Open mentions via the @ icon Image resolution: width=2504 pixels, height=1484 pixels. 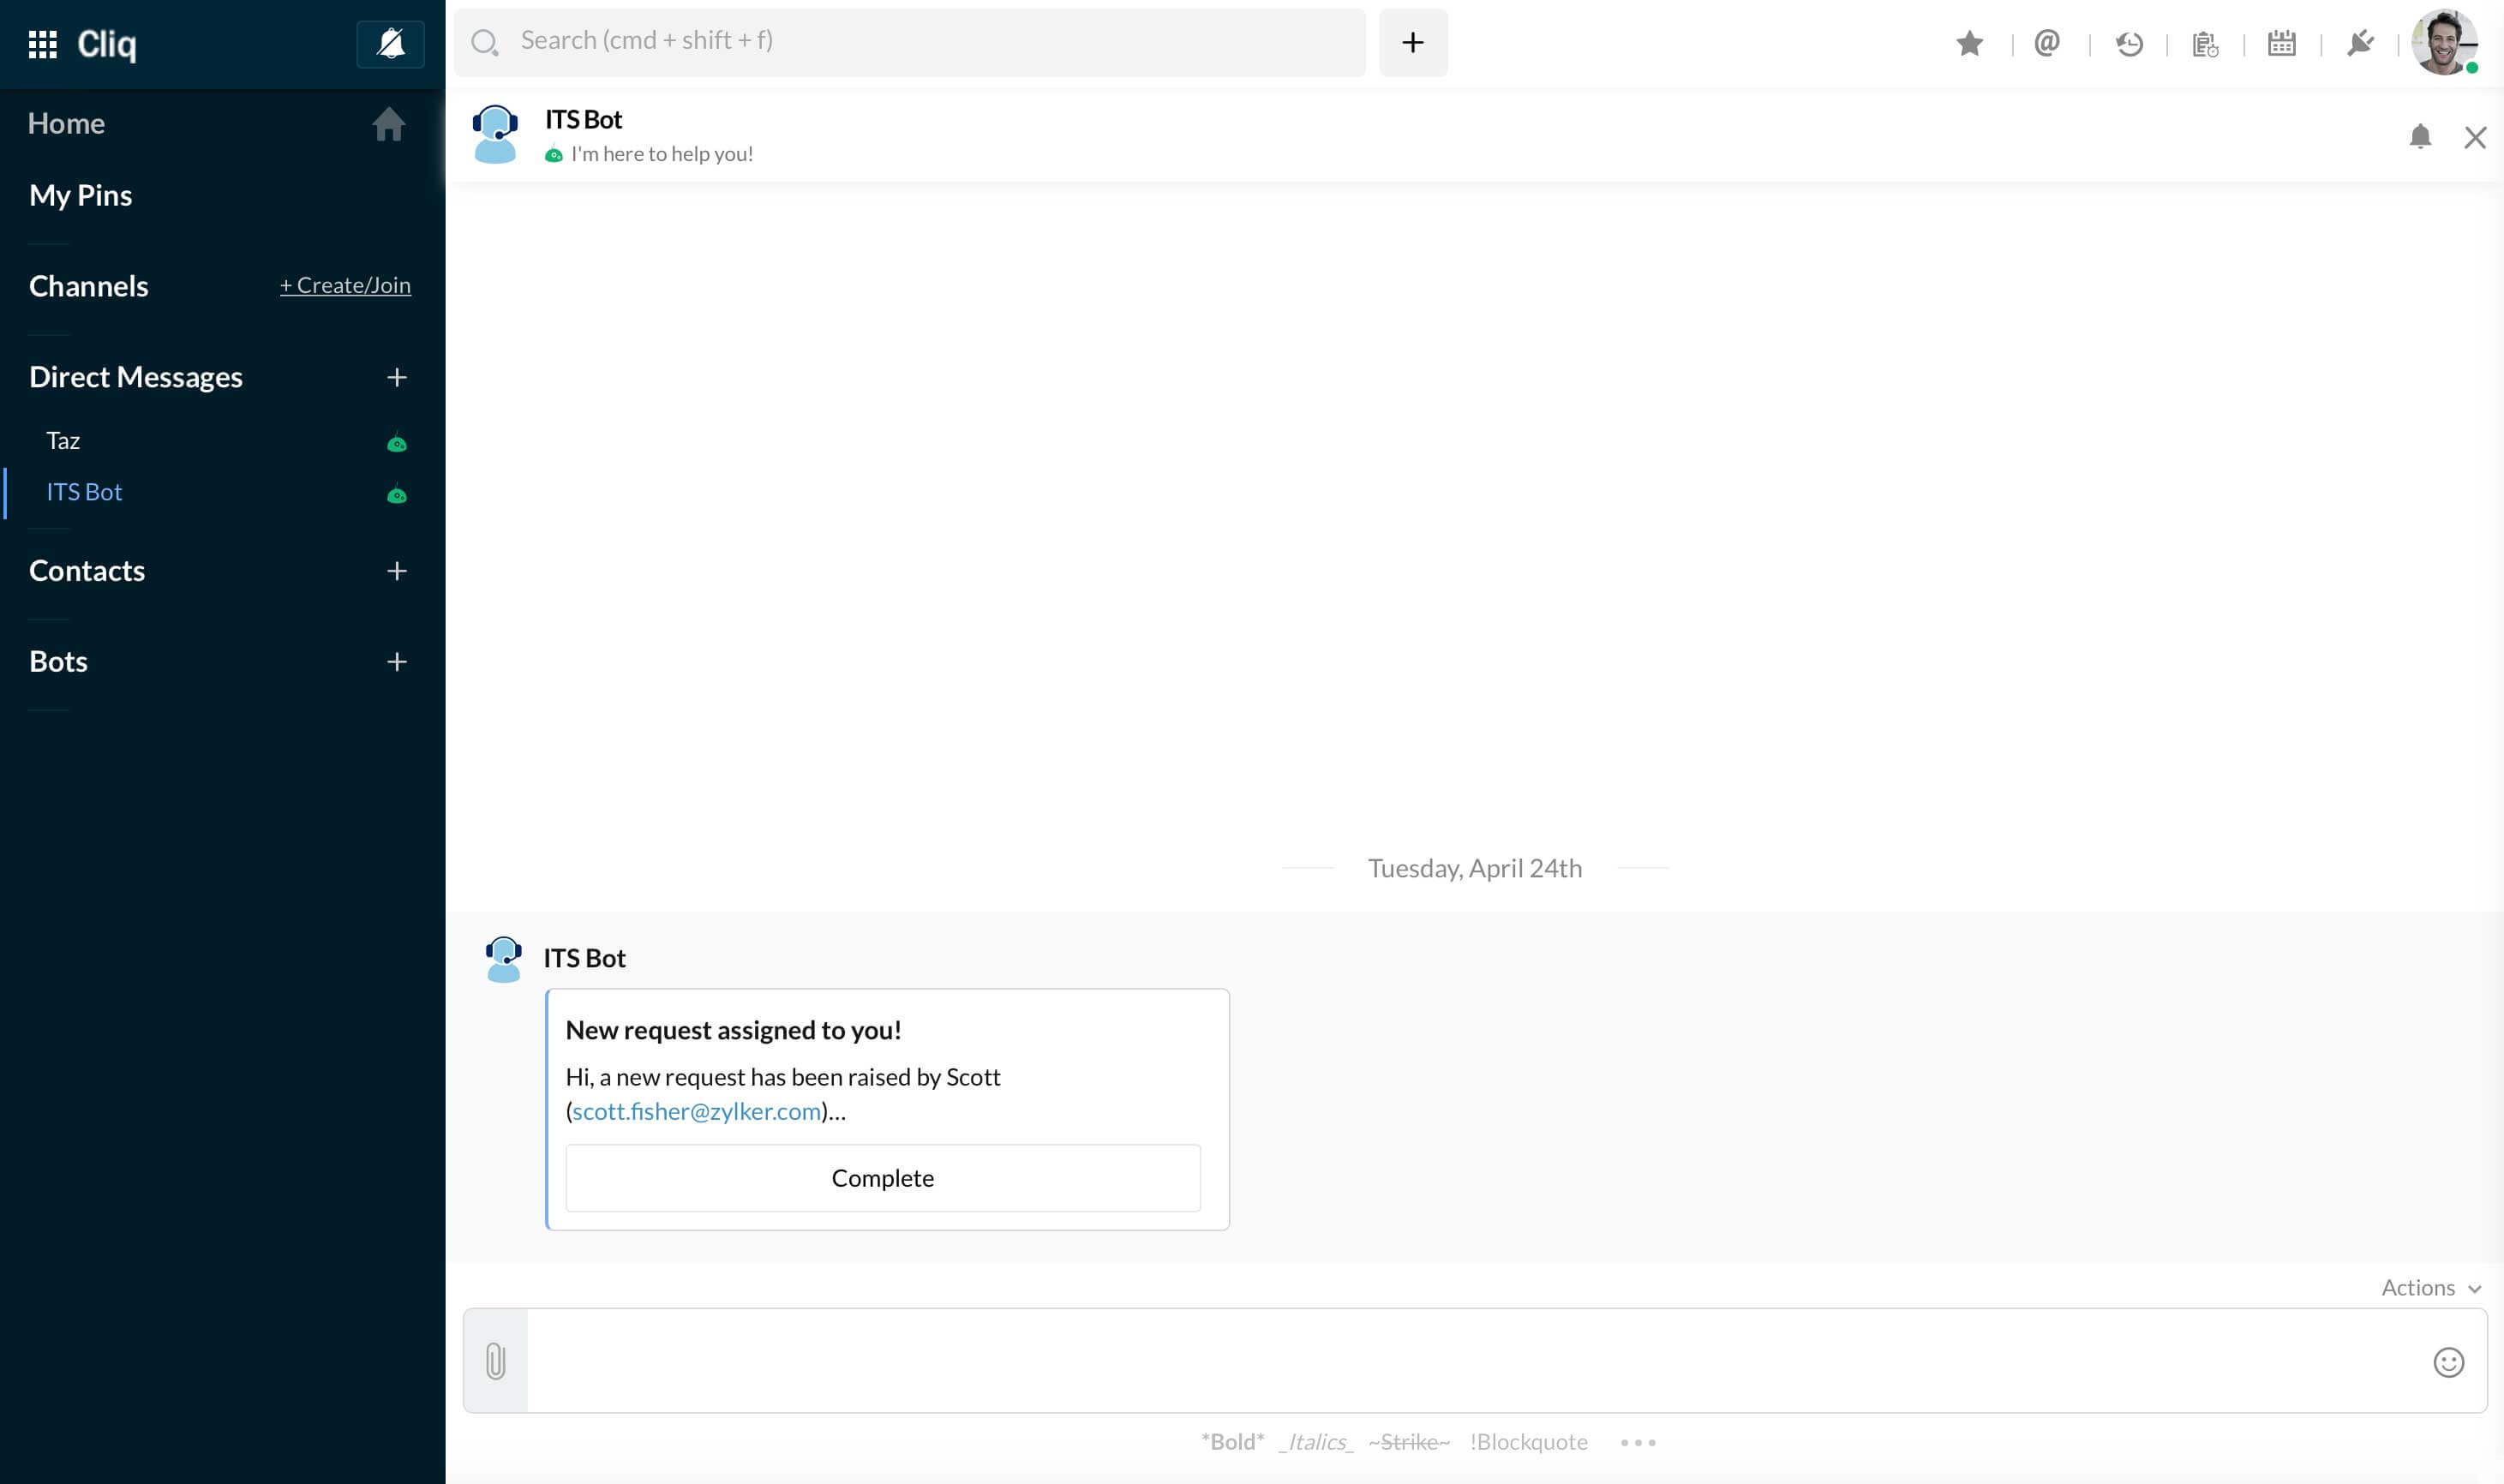pyautogui.click(x=2046, y=43)
